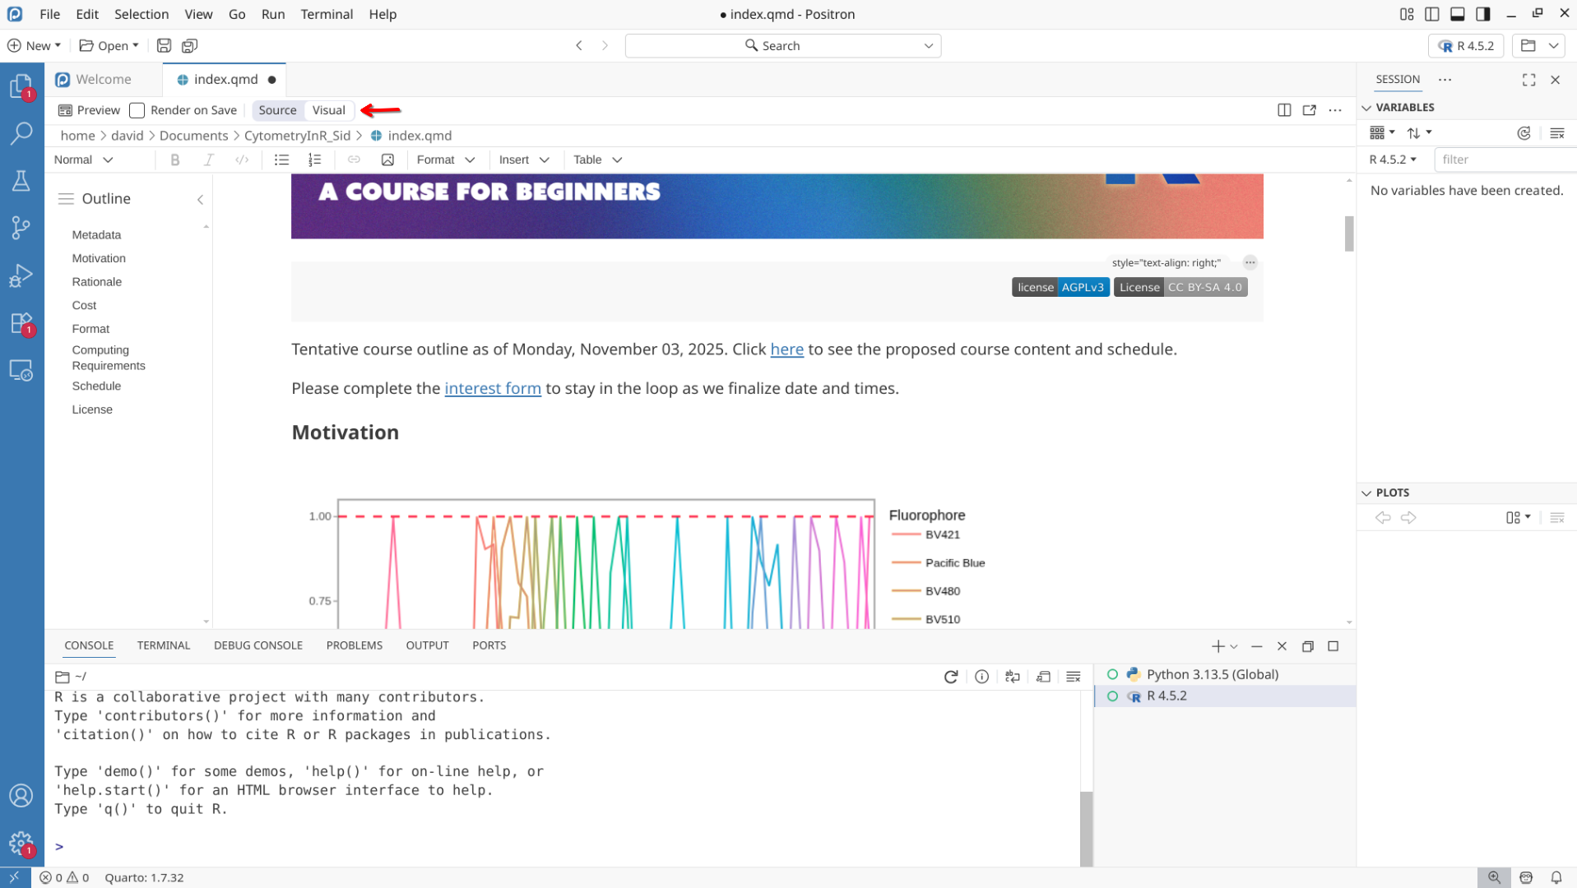Screen dimensions: 1577x888
Task: Click the Preview button
Action: click(x=89, y=110)
